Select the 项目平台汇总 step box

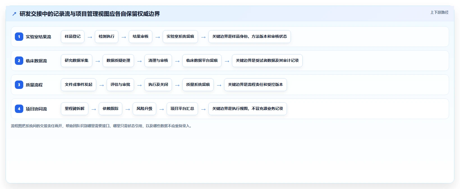(182, 109)
